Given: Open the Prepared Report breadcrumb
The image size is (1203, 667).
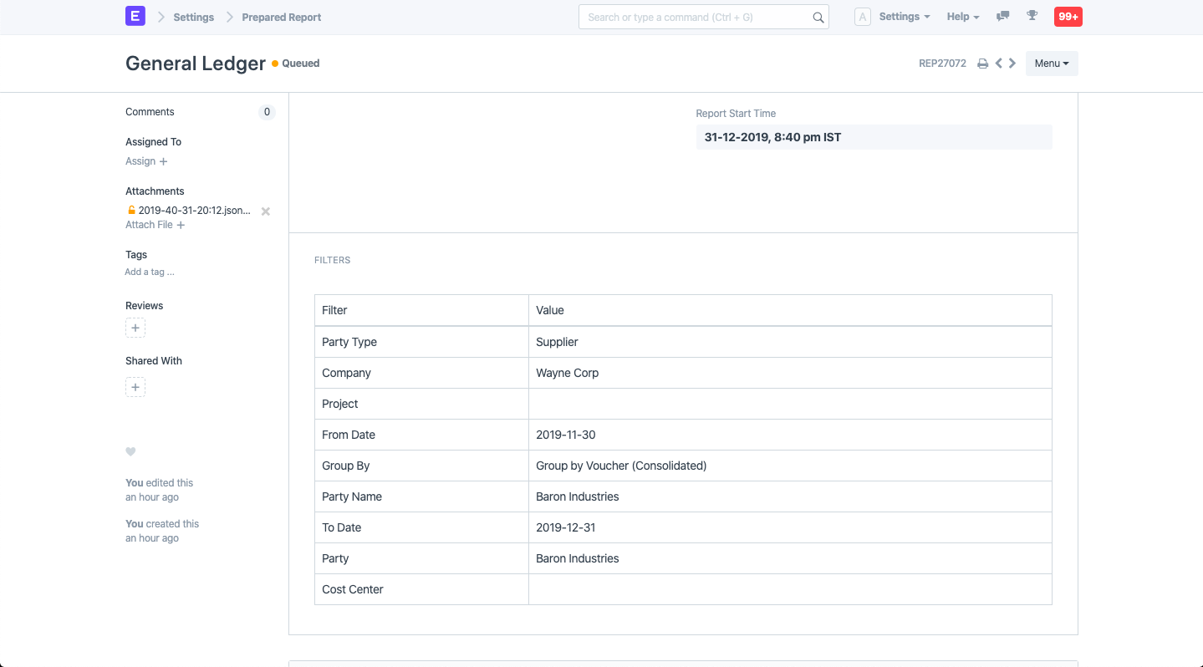Looking at the screenshot, I should (281, 17).
